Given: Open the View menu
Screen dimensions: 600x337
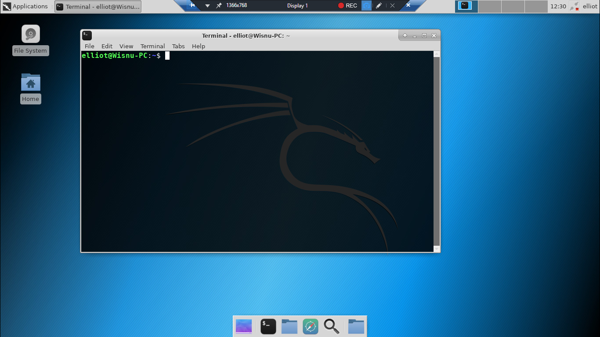Looking at the screenshot, I should tap(126, 46).
